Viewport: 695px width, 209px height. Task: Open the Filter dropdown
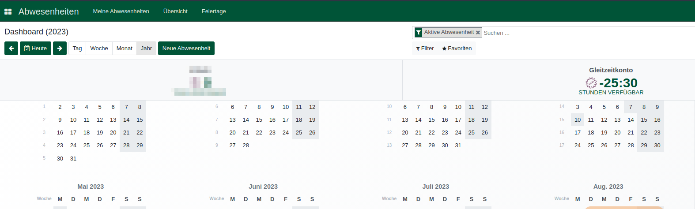click(425, 49)
